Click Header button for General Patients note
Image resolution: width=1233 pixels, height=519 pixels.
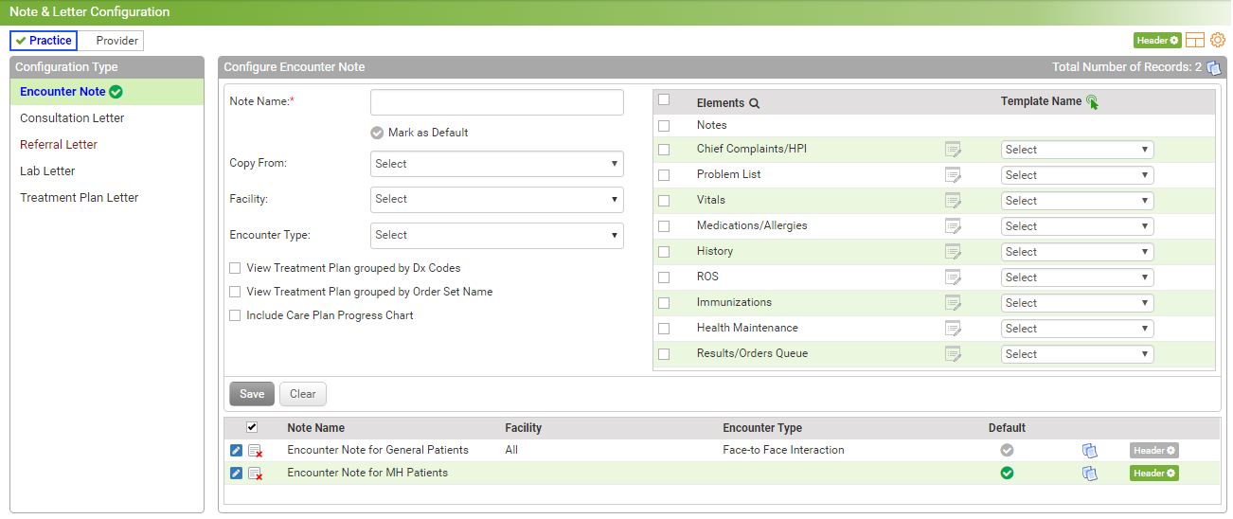click(1154, 451)
